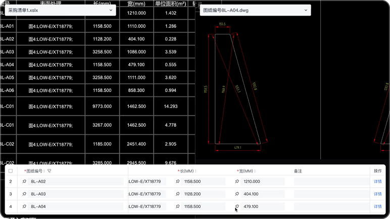Image resolution: width=390 pixels, height=219 pixels.
Task: Open filter icon on 图纸编号 column header
Action: [x=49, y=171]
